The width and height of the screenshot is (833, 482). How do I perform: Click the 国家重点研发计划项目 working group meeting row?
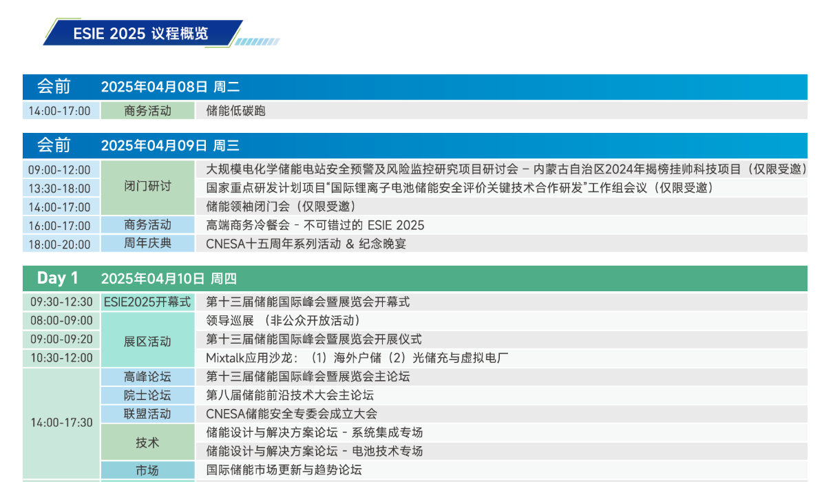[x=459, y=187]
